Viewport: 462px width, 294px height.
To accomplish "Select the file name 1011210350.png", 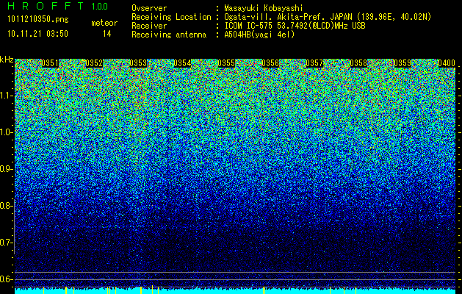I will [38, 20].
